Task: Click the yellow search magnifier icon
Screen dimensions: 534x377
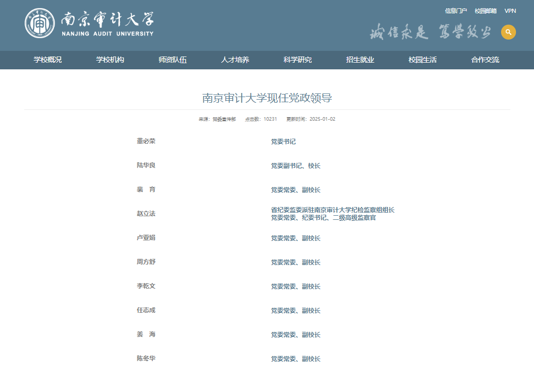Action: pyautogui.click(x=508, y=32)
